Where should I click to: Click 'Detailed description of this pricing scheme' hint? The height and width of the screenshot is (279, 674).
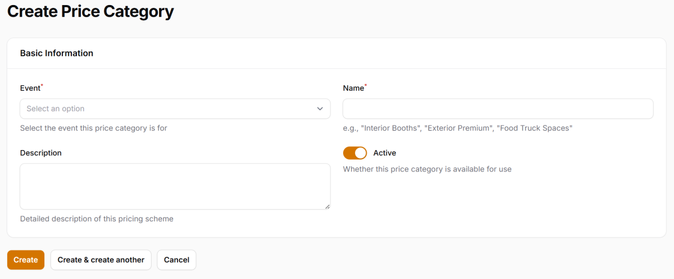[x=97, y=218]
